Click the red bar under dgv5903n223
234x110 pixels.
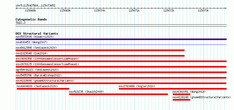[x=121, y=72]
